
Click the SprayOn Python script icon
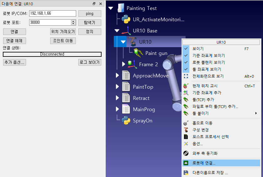pos(126,120)
